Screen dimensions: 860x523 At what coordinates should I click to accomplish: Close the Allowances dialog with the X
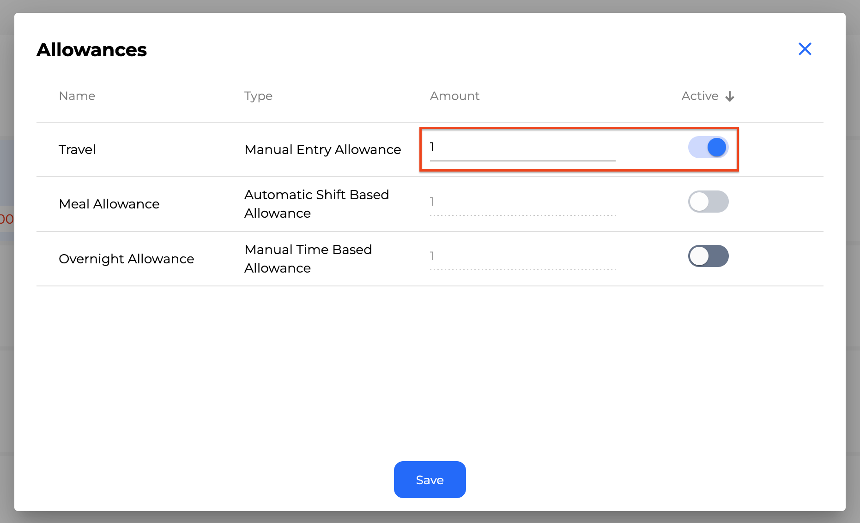tap(805, 49)
